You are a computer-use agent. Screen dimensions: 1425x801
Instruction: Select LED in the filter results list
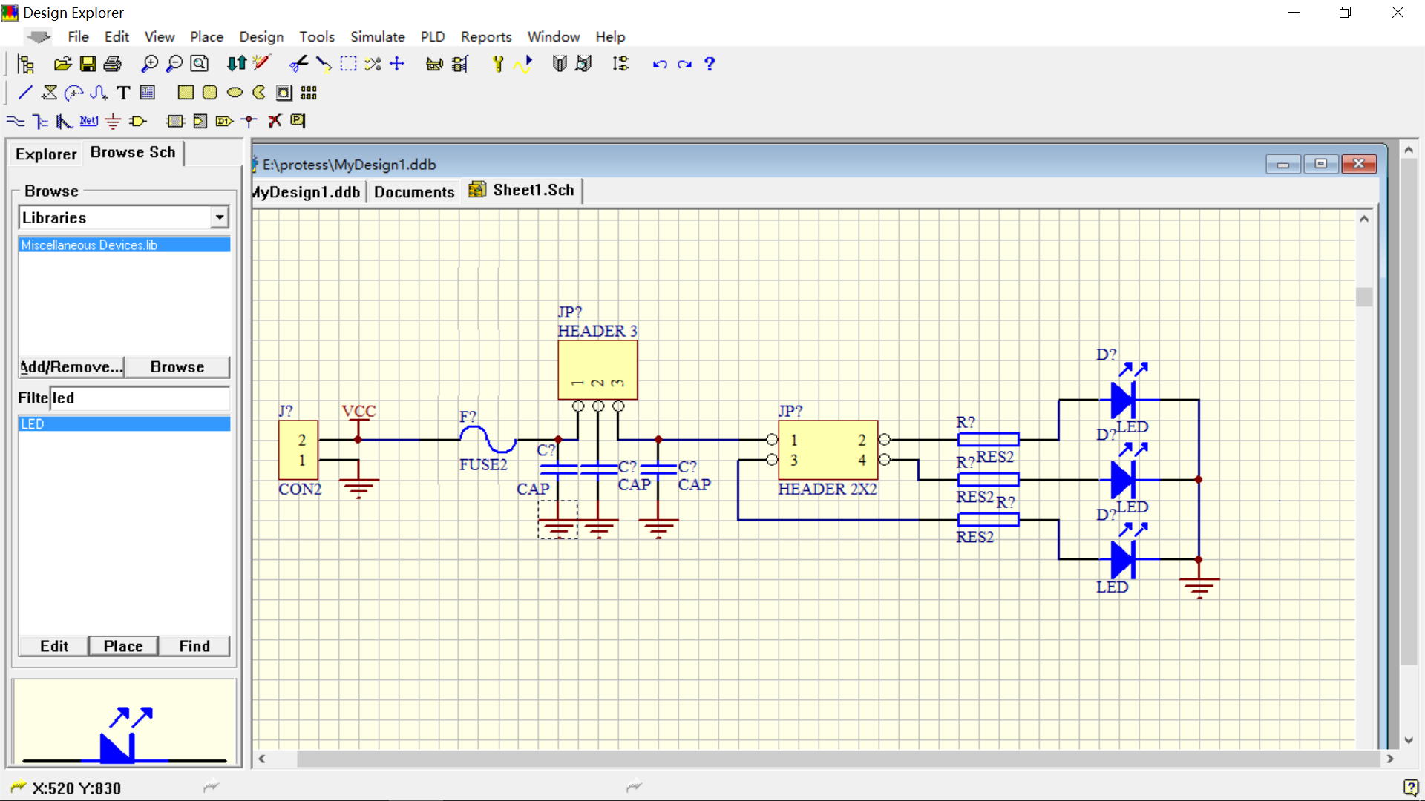(x=122, y=423)
